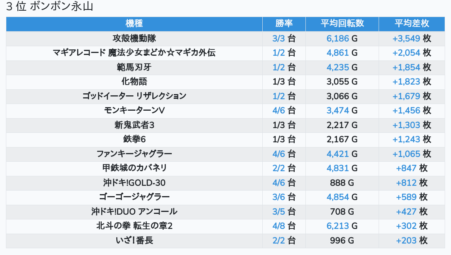
Task: Sort by the 平均回転数 column header
Action: tap(342, 24)
